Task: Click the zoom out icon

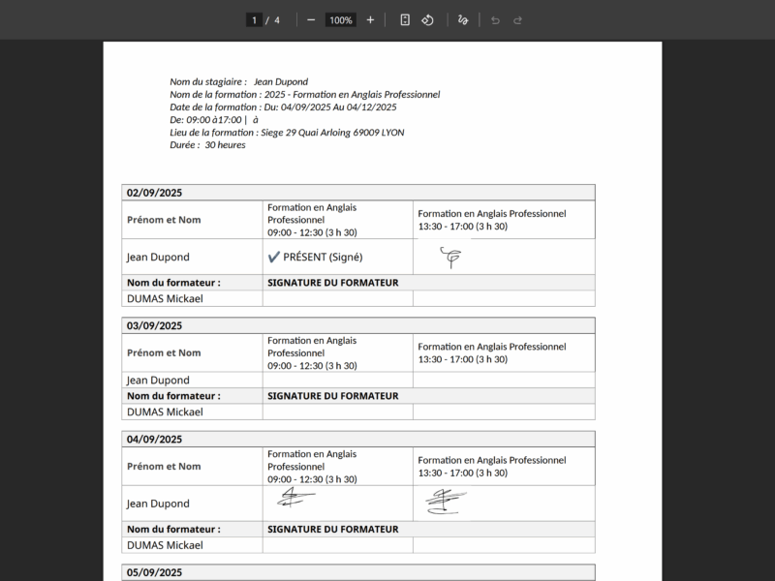Action: [310, 18]
